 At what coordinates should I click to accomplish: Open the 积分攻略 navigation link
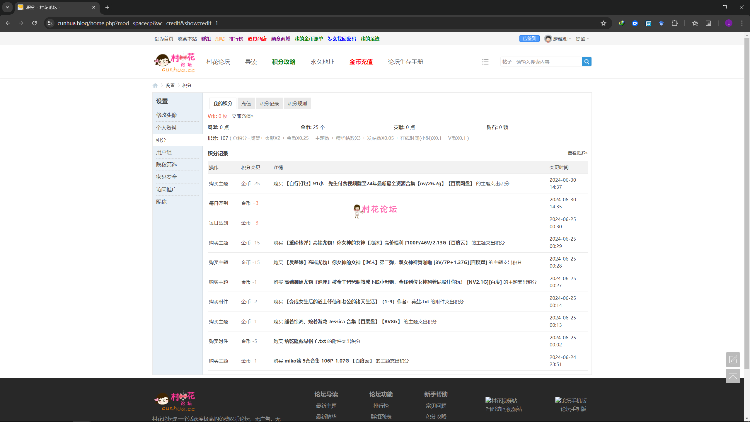tap(284, 62)
